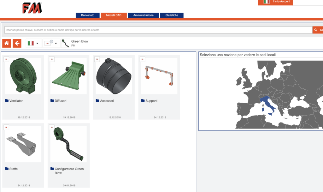Switch to the Amministrazione tab
The height and width of the screenshot is (192, 323).
click(x=143, y=15)
